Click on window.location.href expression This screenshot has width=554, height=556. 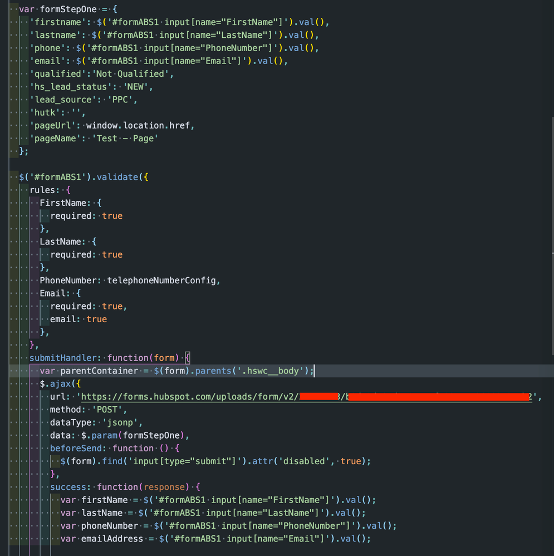[x=139, y=125]
